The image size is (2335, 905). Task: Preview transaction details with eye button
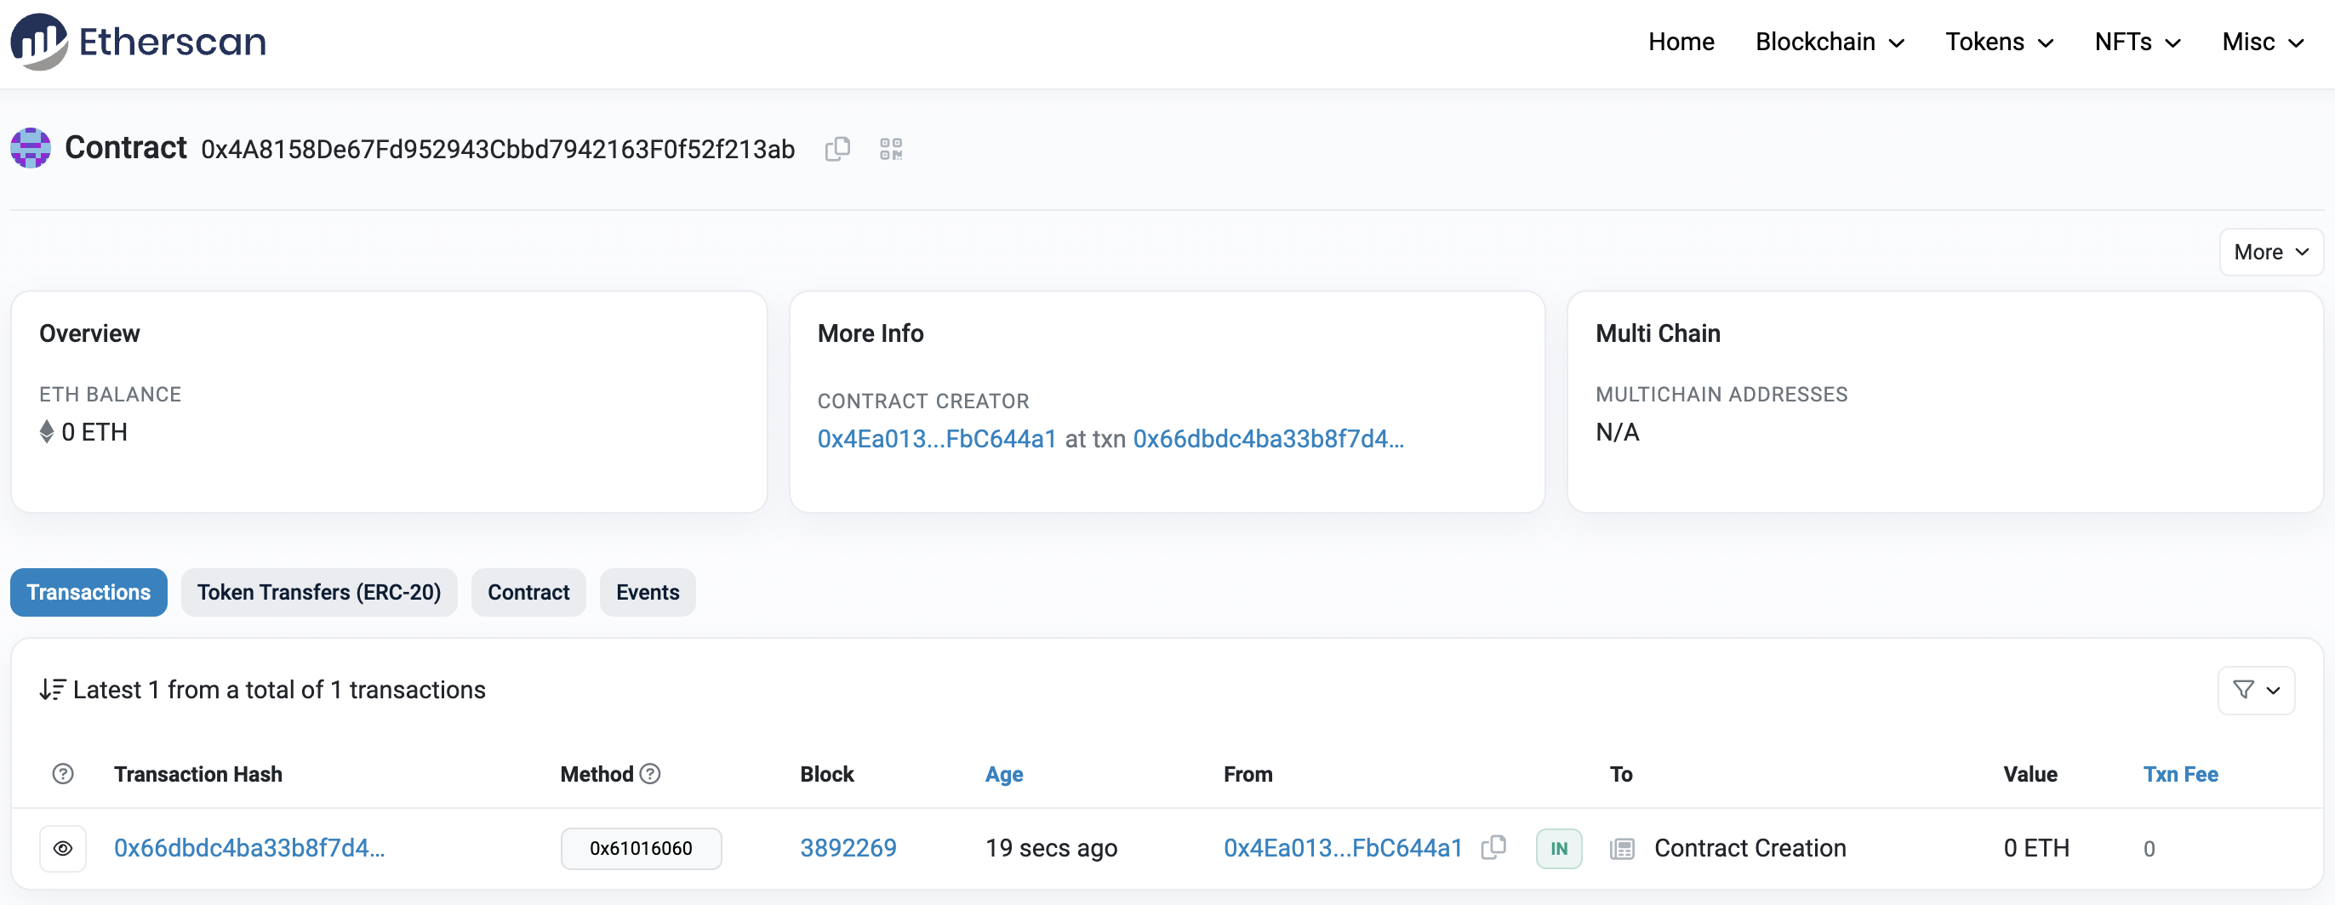63,849
